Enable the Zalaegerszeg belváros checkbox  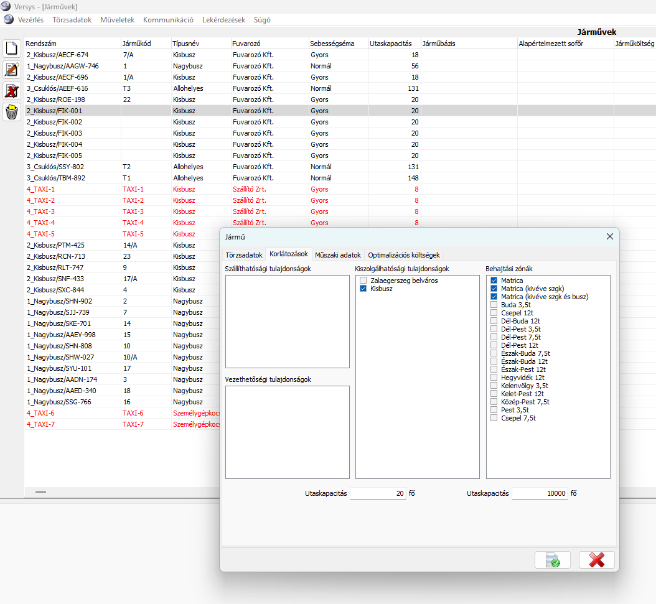[363, 281]
